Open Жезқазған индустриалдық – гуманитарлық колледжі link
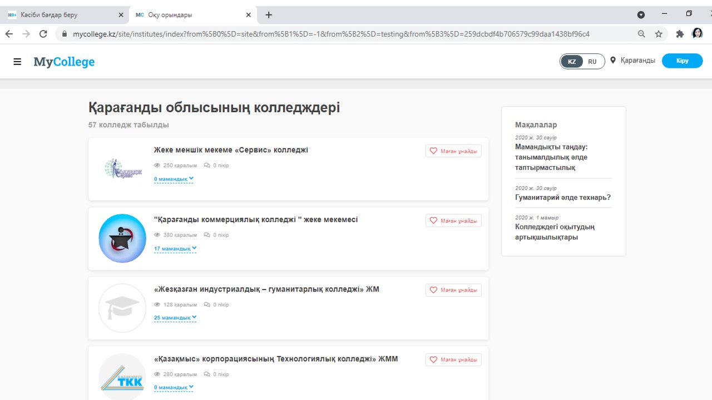The image size is (712, 400). [x=266, y=289]
